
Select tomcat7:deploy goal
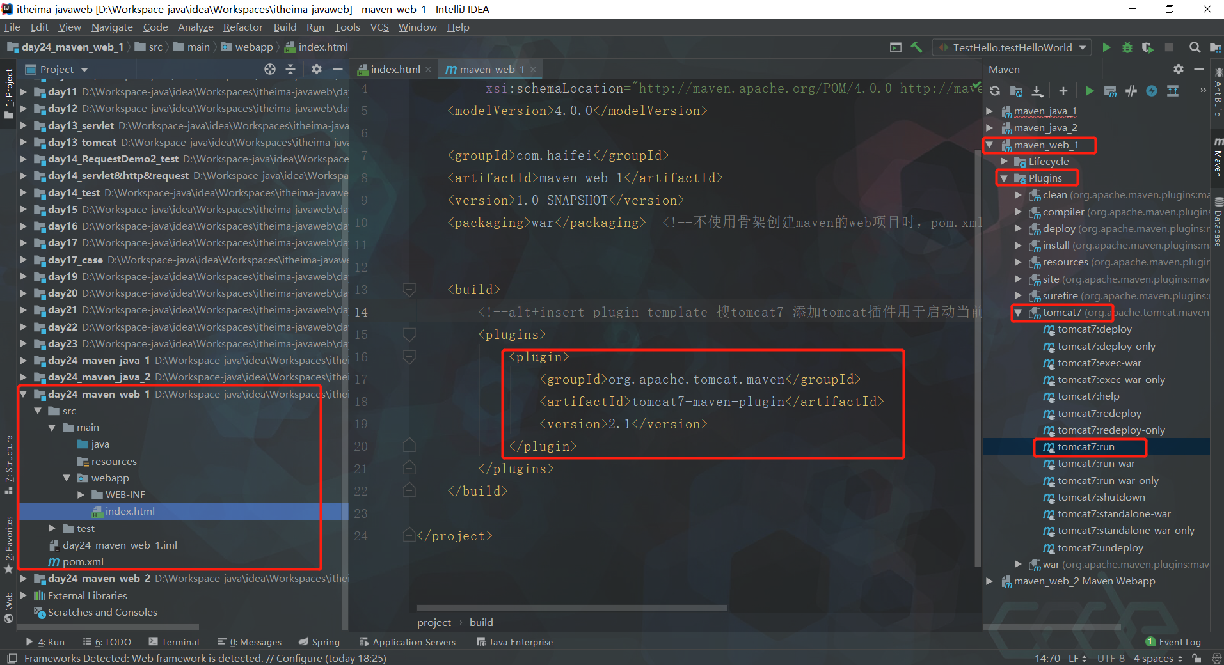pos(1095,329)
